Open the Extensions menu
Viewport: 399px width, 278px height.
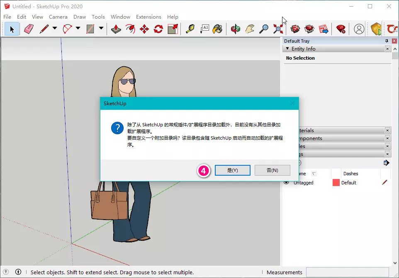148,17
